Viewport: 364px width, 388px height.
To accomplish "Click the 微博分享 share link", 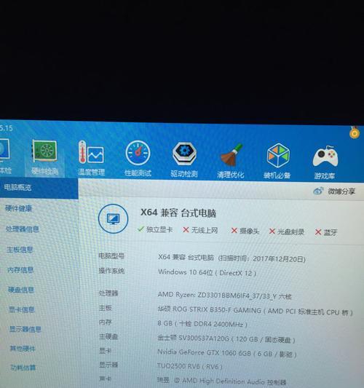I will click(341, 191).
